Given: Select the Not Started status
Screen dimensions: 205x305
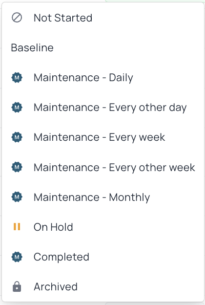Looking at the screenshot, I should pyautogui.click(x=103, y=18).
